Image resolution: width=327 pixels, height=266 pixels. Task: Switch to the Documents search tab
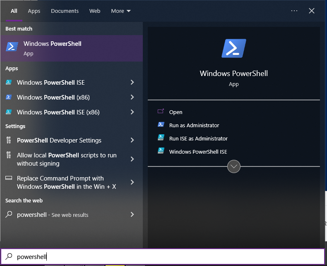coord(65,11)
